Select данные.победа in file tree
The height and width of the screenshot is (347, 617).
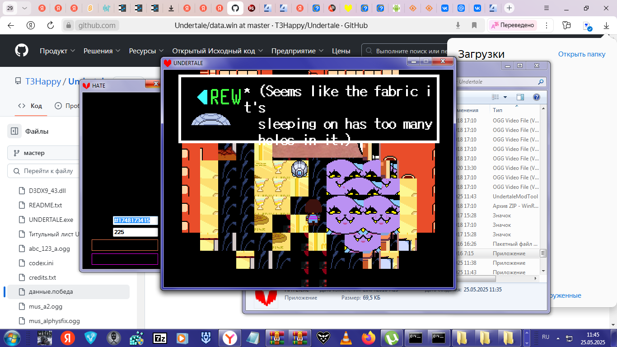(x=68, y=292)
